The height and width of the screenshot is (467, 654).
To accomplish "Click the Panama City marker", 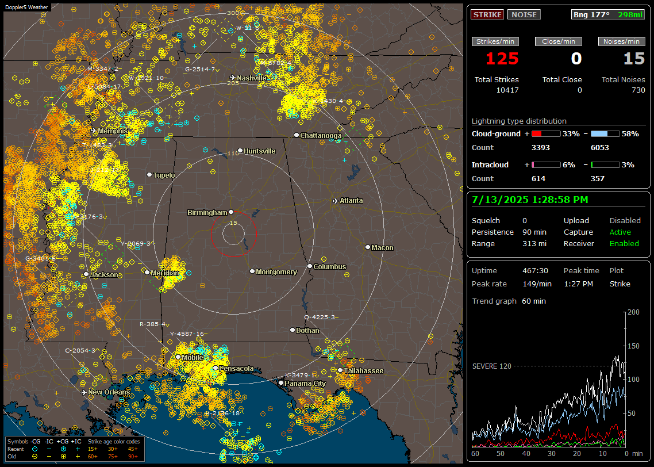I will click(281, 382).
